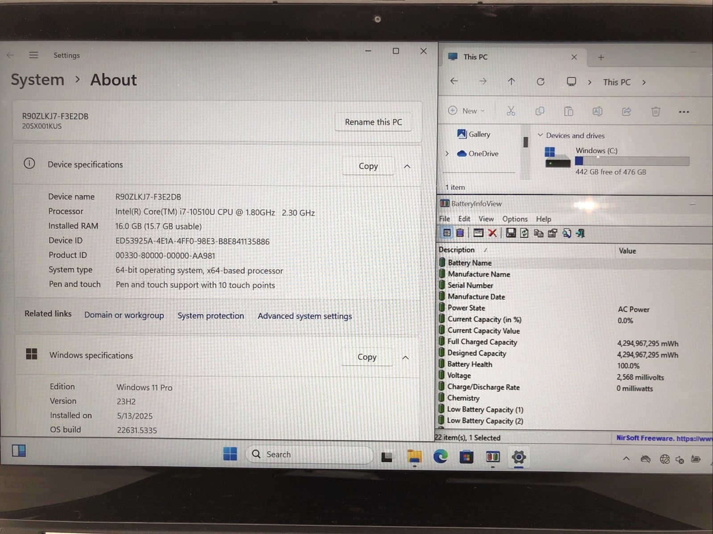Click the Paste clipboard icon in File Explorer
The image size is (713, 534).
569,111
